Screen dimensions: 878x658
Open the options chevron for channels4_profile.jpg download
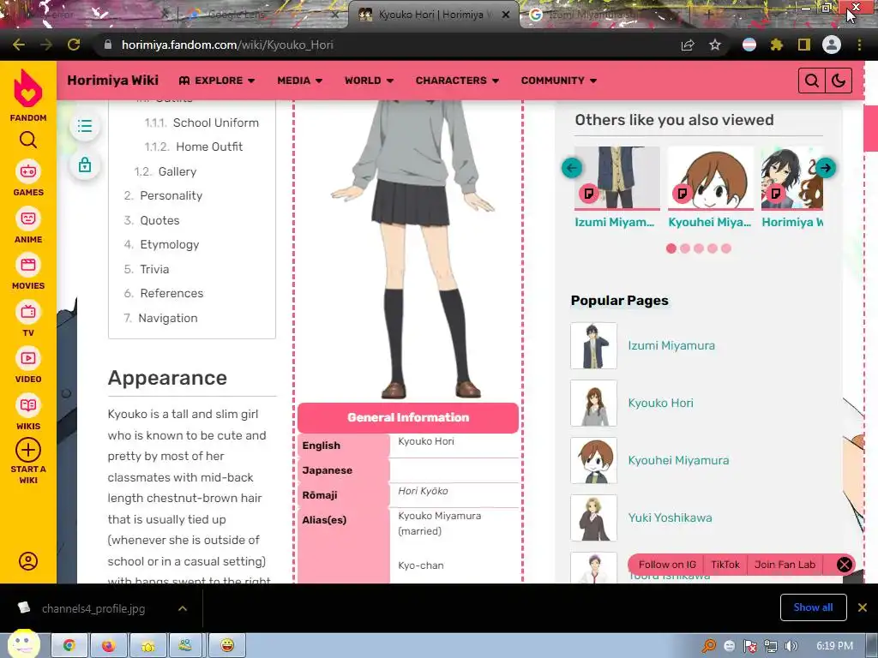click(x=183, y=608)
